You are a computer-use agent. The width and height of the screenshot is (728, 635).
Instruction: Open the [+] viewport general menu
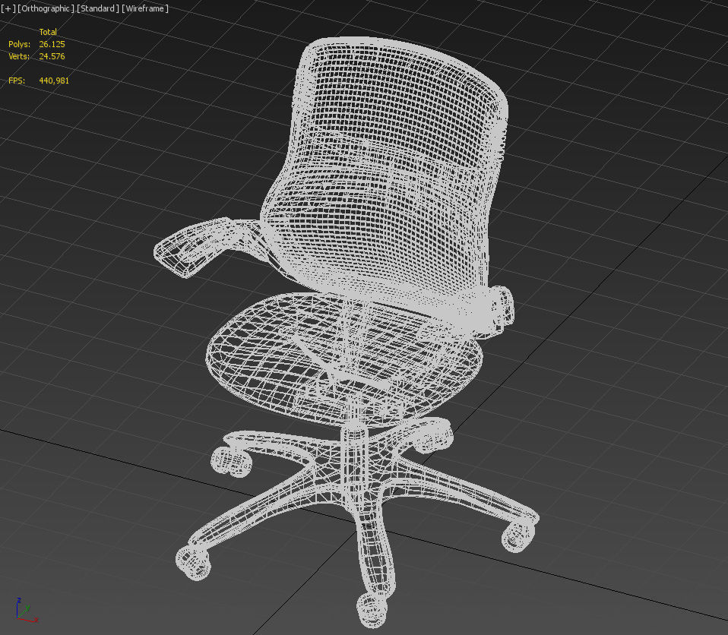pyautogui.click(x=8, y=8)
